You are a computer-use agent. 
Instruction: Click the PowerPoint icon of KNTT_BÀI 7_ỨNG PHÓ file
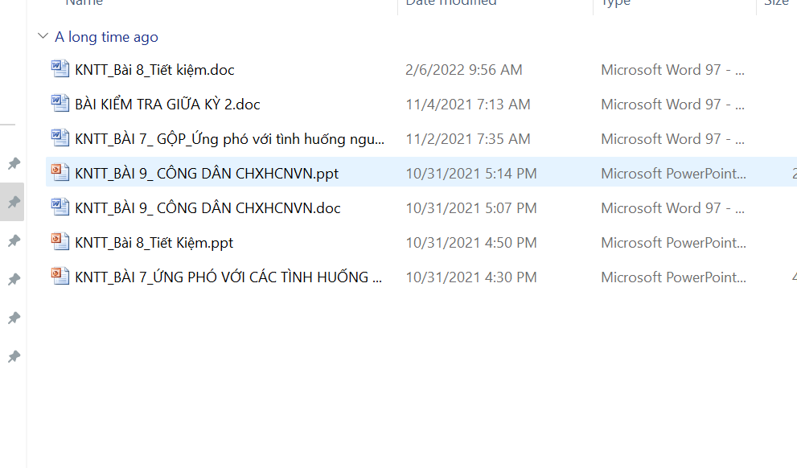[x=60, y=276]
